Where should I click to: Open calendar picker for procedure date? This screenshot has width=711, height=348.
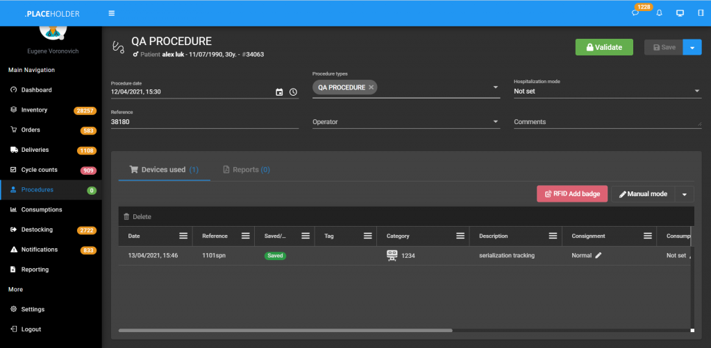[x=279, y=92]
